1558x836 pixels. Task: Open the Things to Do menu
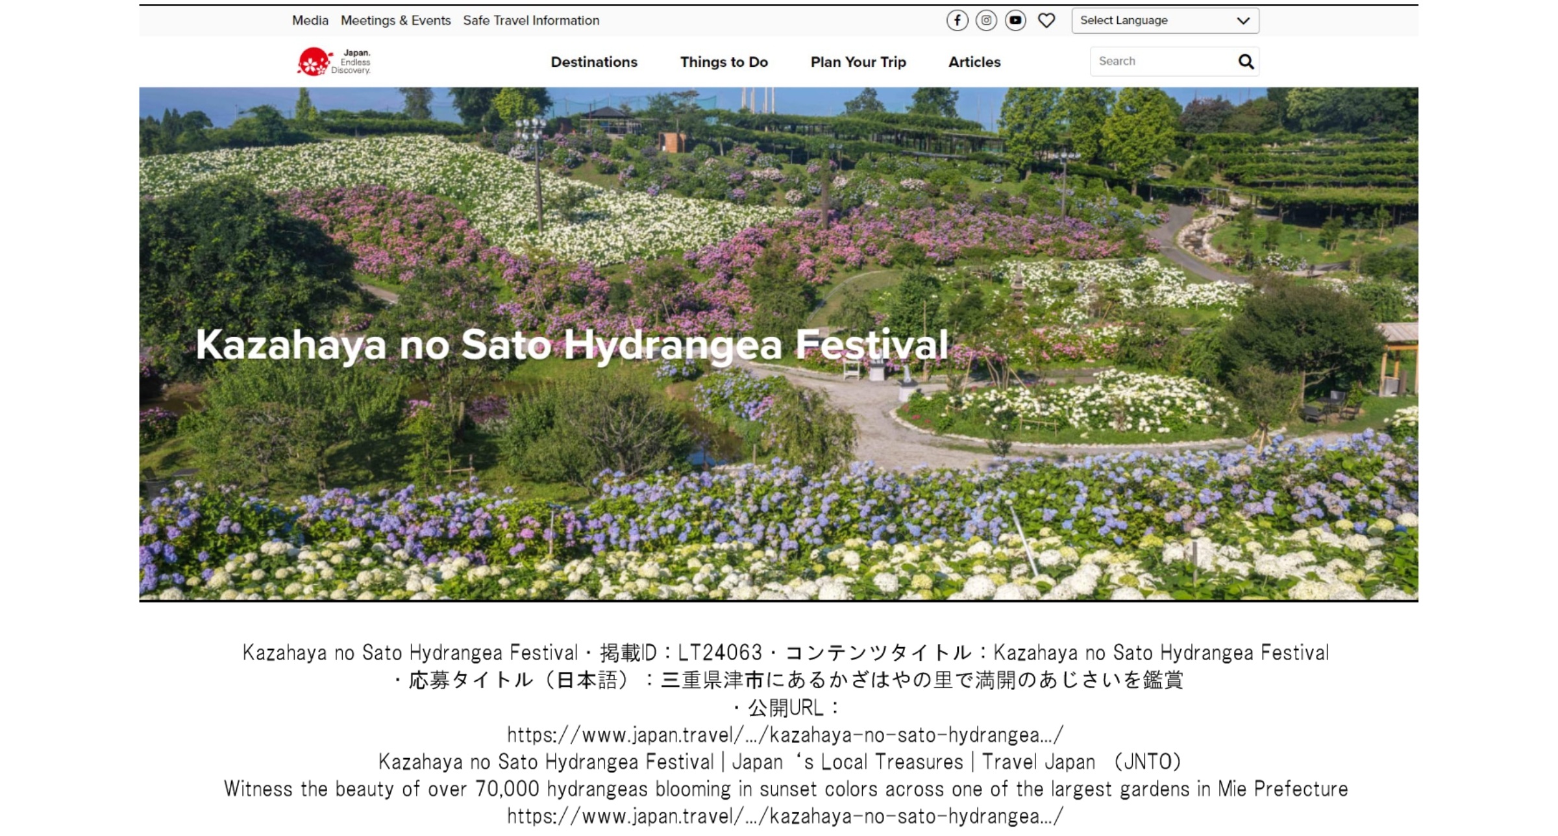[x=723, y=62]
